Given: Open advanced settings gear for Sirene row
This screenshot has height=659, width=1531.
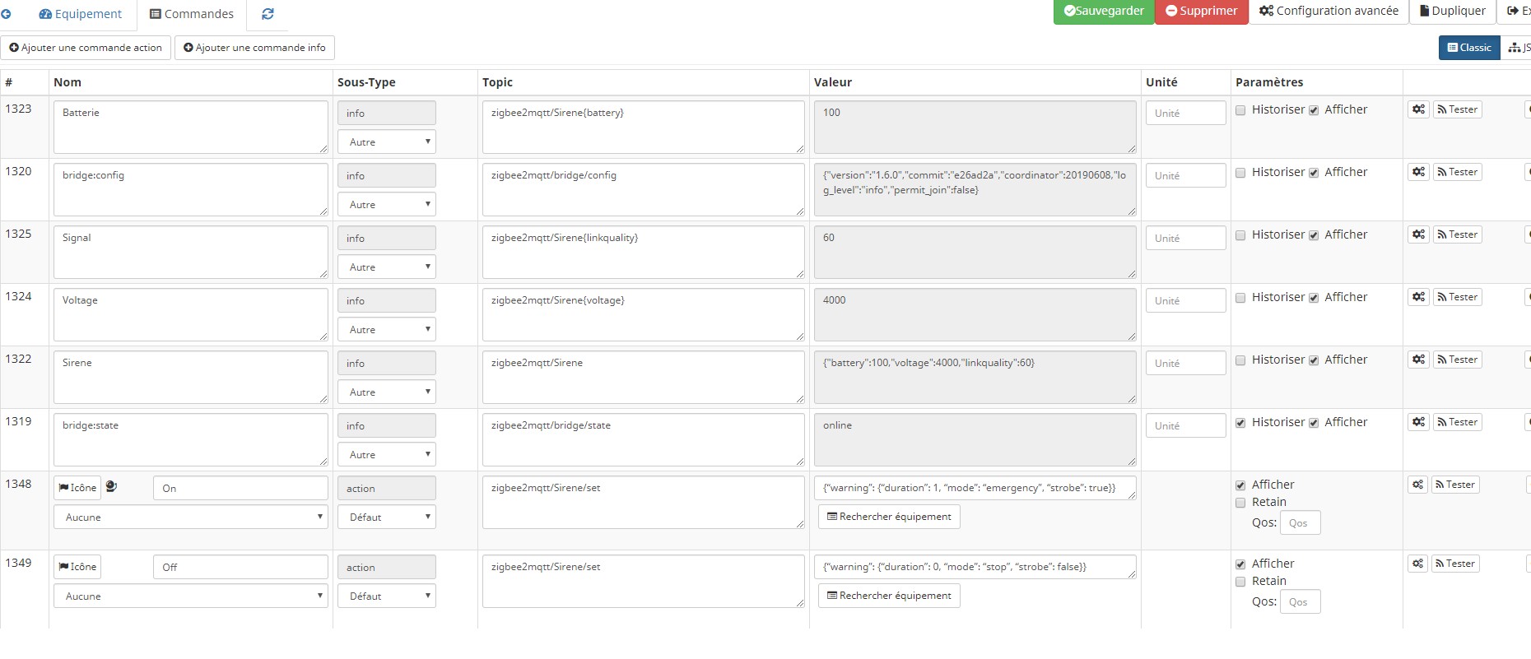Looking at the screenshot, I should pyautogui.click(x=1418, y=360).
